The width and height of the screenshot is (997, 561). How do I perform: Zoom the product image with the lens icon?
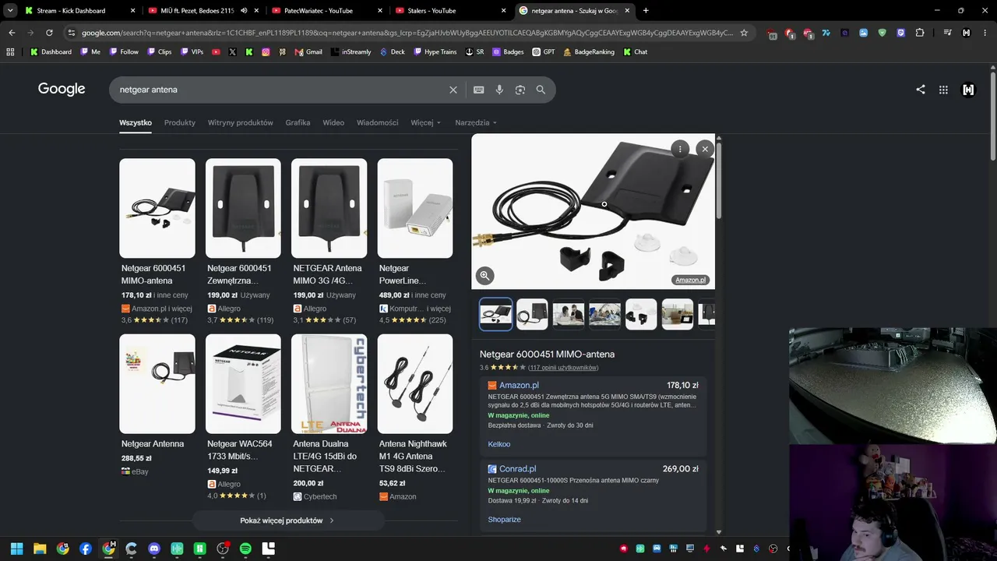click(484, 275)
